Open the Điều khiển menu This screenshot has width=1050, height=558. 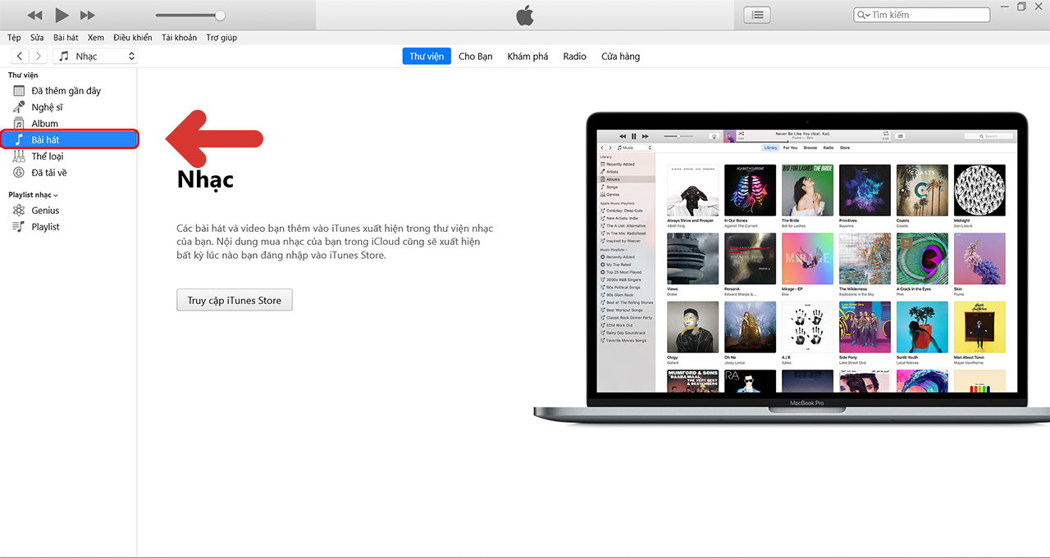click(x=133, y=38)
